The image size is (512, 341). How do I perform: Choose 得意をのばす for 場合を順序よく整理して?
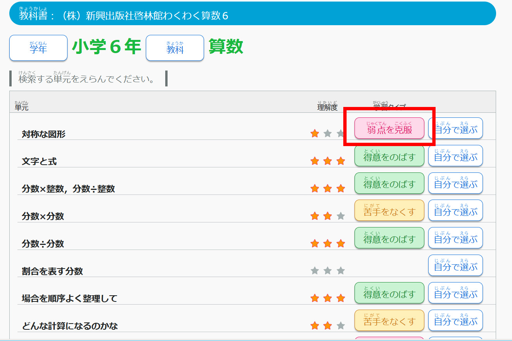(x=389, y=293)
